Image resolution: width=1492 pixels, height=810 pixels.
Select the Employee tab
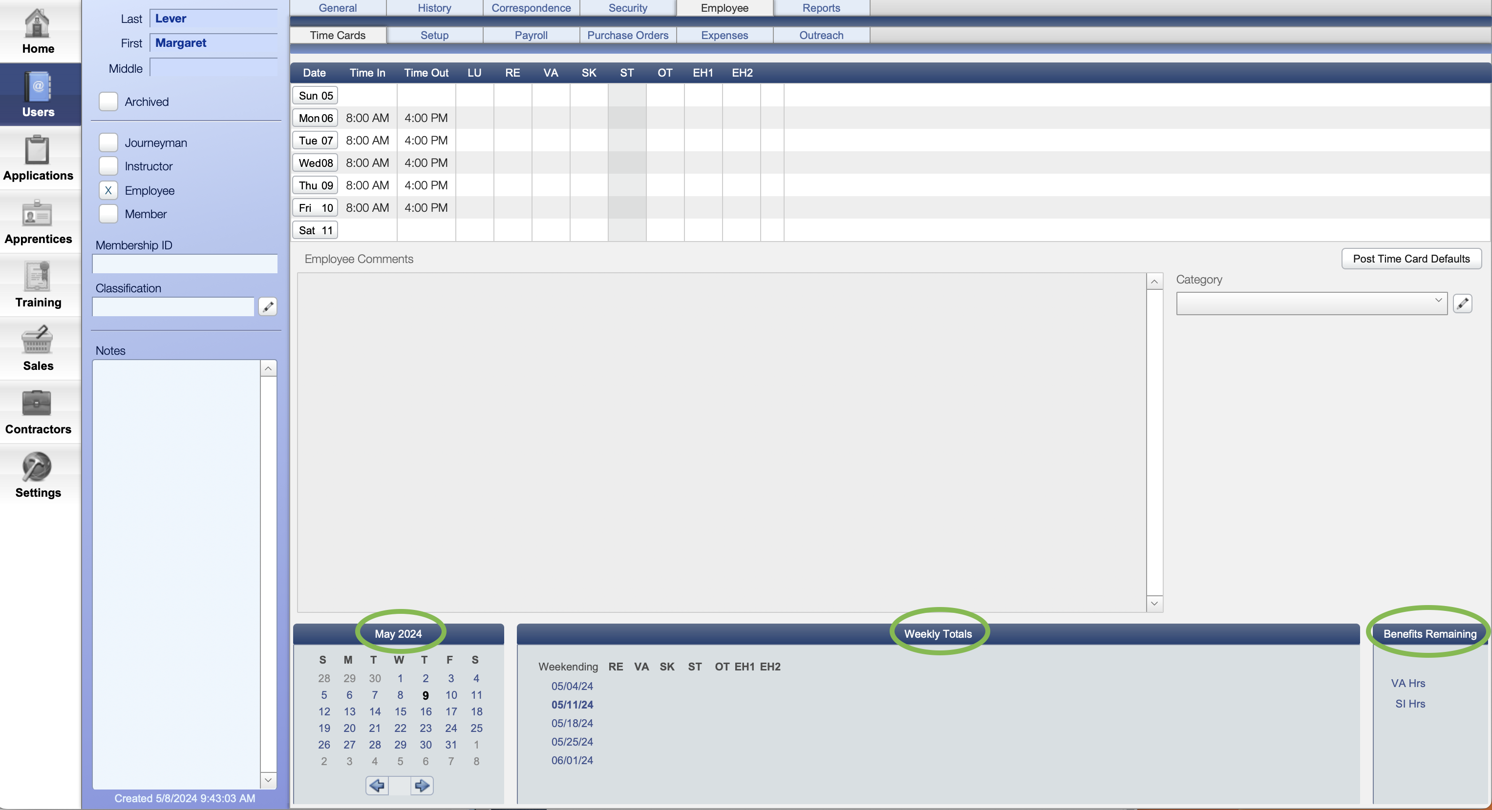click(x=725, y=8)
